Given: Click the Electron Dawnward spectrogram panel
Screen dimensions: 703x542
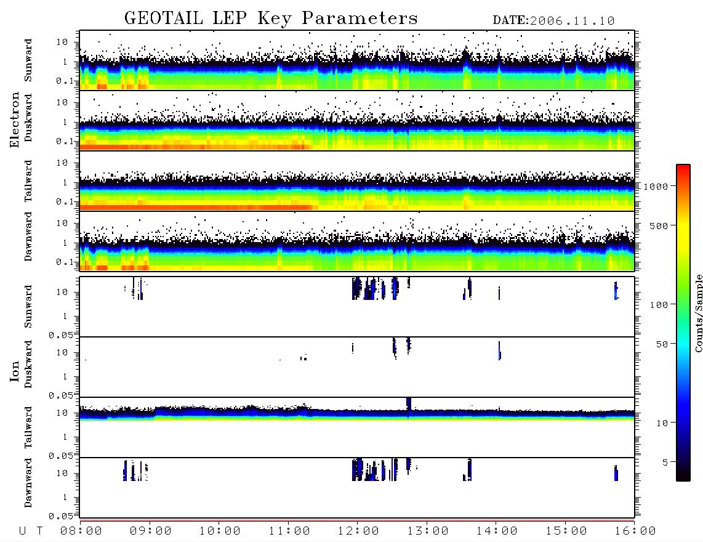Looking at the screenshot, I should click(x=357, y=241).
